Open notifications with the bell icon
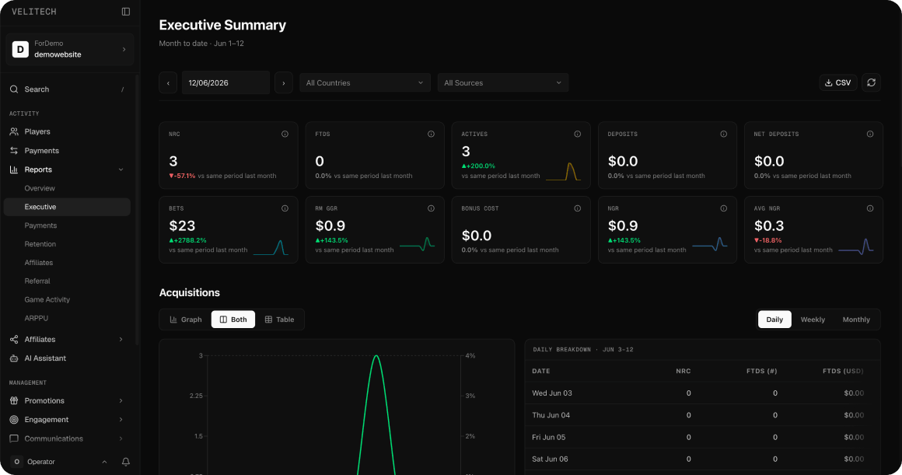 pos(125,462)
